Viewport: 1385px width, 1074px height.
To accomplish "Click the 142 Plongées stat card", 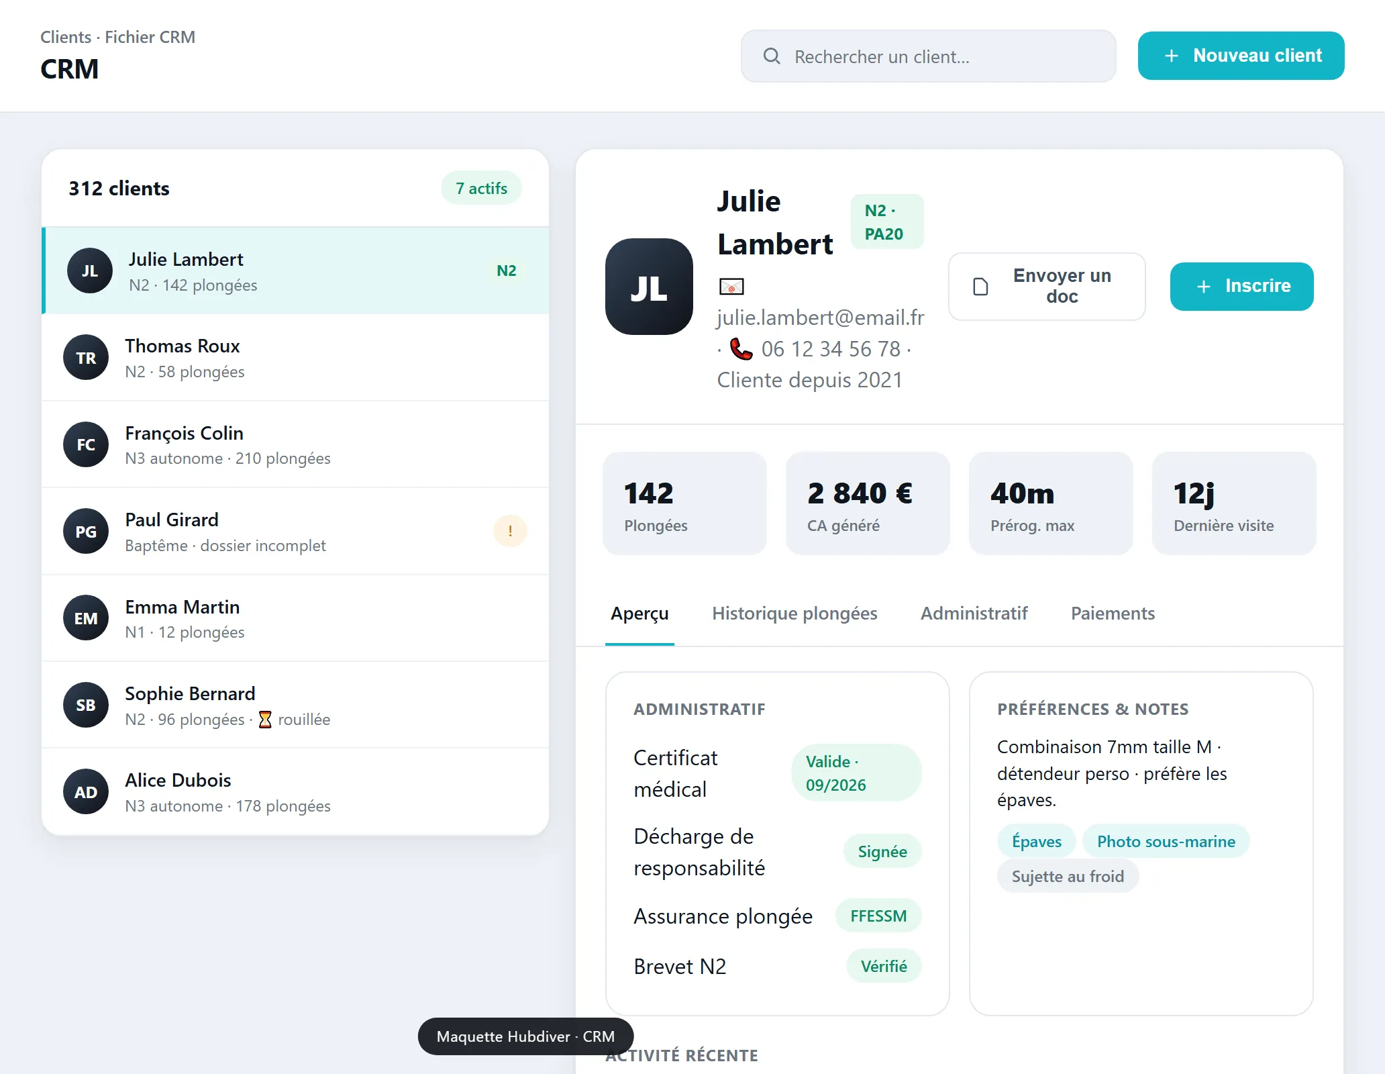I will coord(684,503).
